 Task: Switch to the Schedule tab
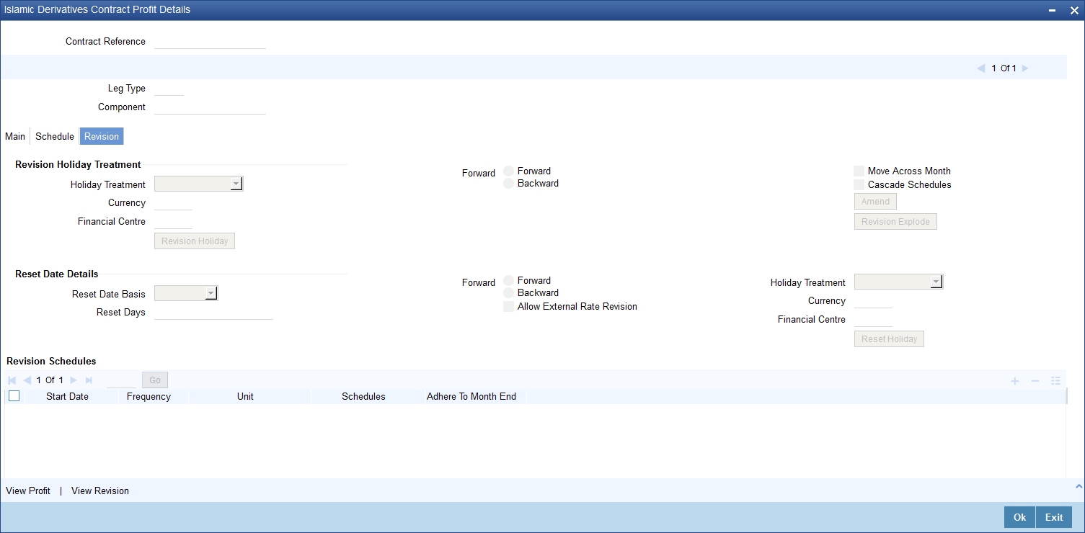click(55, 136)
